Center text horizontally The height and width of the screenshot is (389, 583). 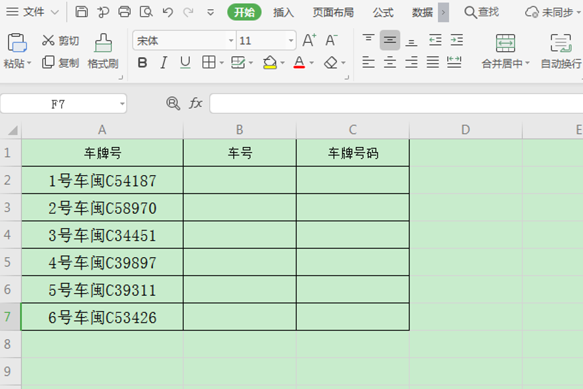(390, 62)
